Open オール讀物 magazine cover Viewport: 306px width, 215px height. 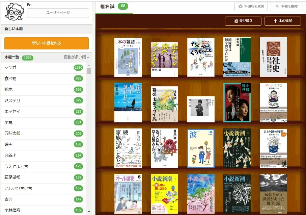(x=128, y=194)
